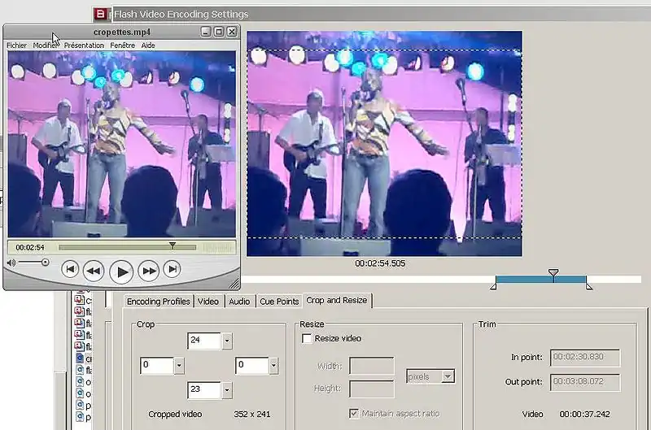Image resolution: width=651 pixels, height=430 pixels.
Task: Jump to the start of the movie
Action: click(x=70, y=269)
